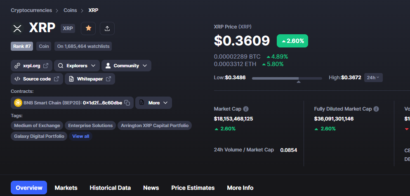The height and width of the screenshot is (196, 410).
Task: Open the Whitepaper document link
Action: pyautogui.click(x=90, y=79)
